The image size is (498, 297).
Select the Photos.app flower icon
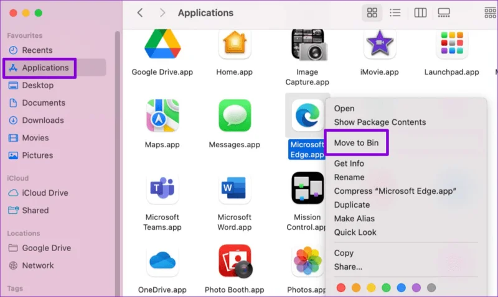[307, 260]
